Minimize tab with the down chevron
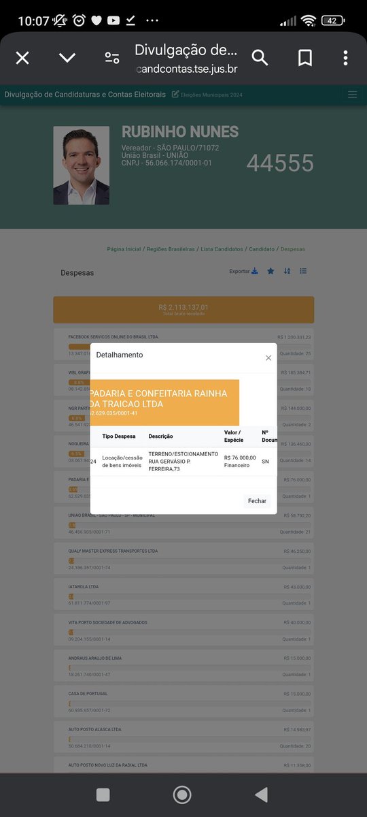Viewport: 367px width, 817px height. tap(67, 58)
